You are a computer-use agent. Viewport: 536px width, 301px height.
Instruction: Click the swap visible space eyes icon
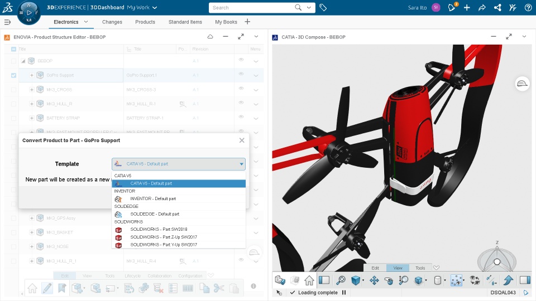tap(475, 280)
